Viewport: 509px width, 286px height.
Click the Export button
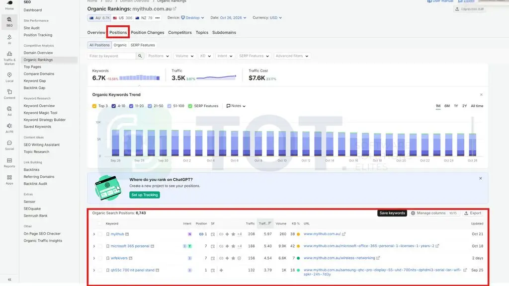[x=473, y=213]
